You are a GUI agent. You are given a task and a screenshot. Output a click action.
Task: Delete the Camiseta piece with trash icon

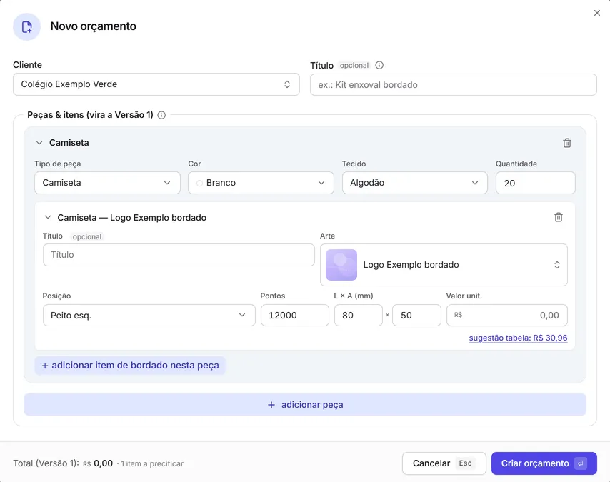567,143
